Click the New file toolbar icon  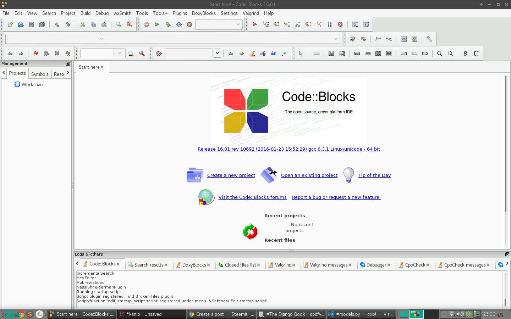pos(10,24)
